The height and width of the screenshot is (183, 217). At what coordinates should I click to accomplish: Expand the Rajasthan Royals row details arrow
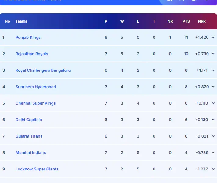pos(213,54)
